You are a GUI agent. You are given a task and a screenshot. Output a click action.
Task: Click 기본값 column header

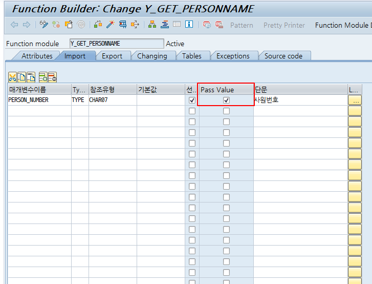click(x=161, y=90)
